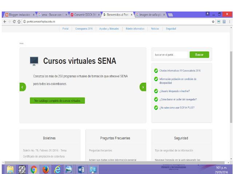Open Ayudas y Manuales menu item
233x174 pixels.
pos(109,29)
